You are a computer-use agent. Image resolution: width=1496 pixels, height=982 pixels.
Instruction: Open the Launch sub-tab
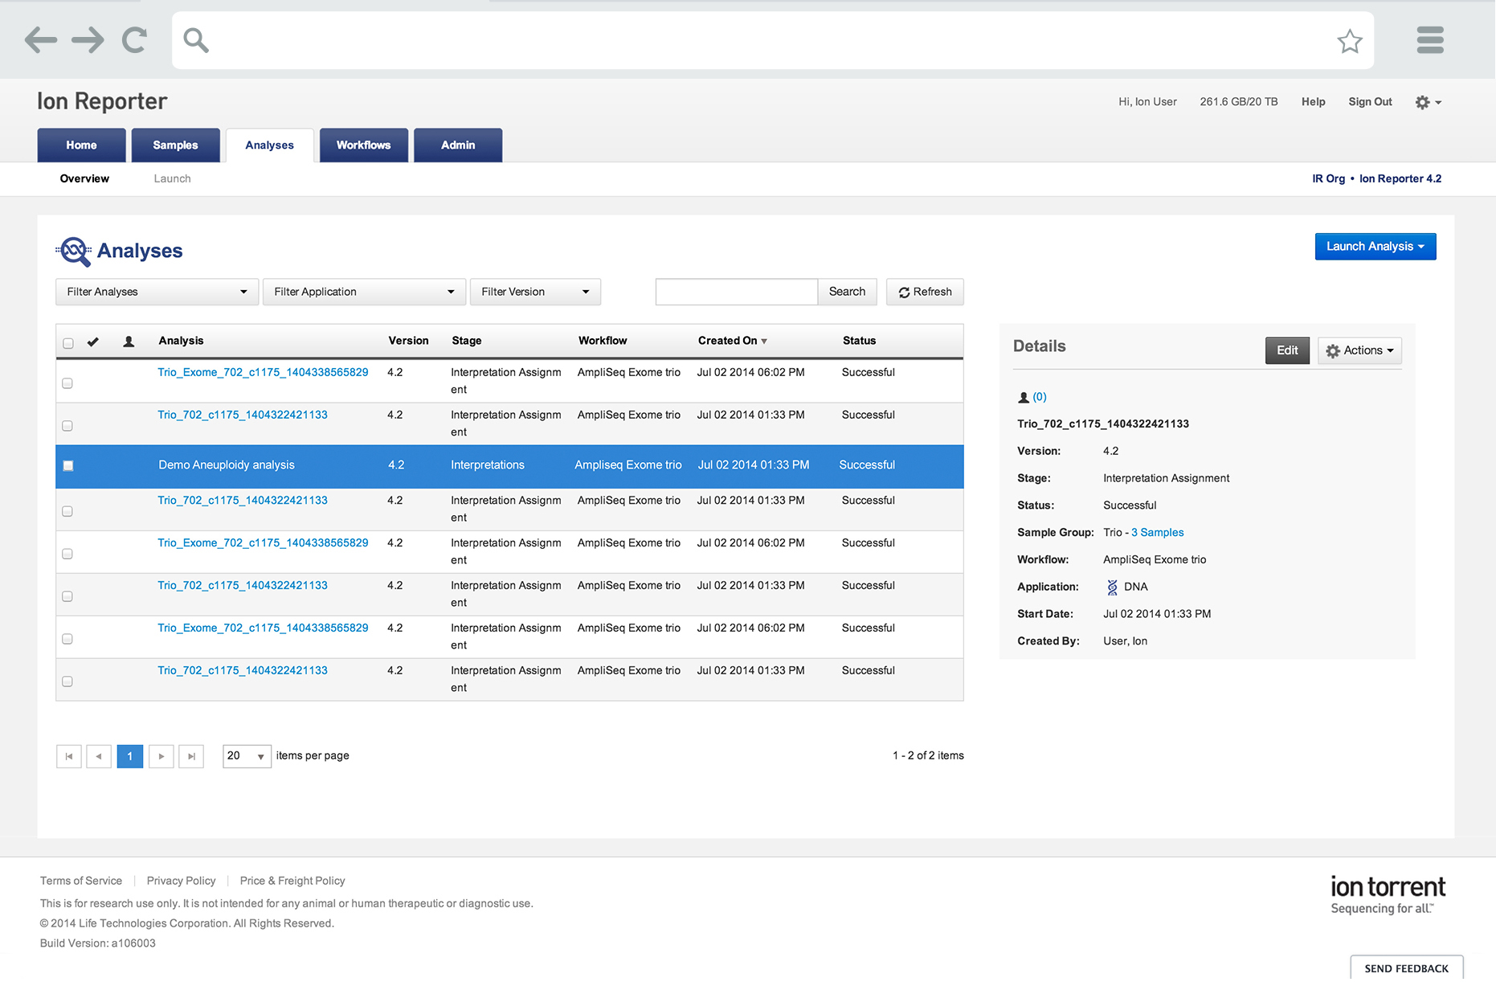tap(172, 179)
